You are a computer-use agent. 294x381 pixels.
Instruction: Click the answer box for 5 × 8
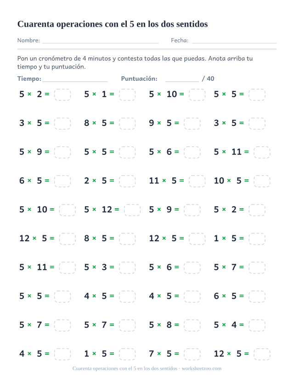tap(192, 325)
